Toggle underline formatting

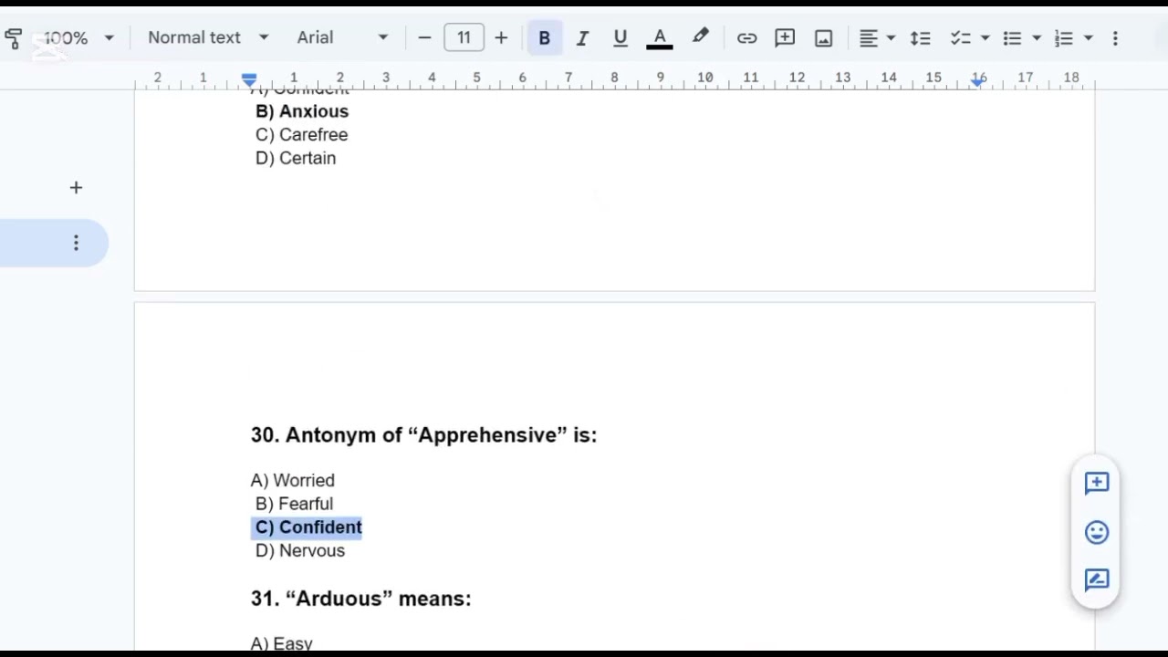click(620, 37)
